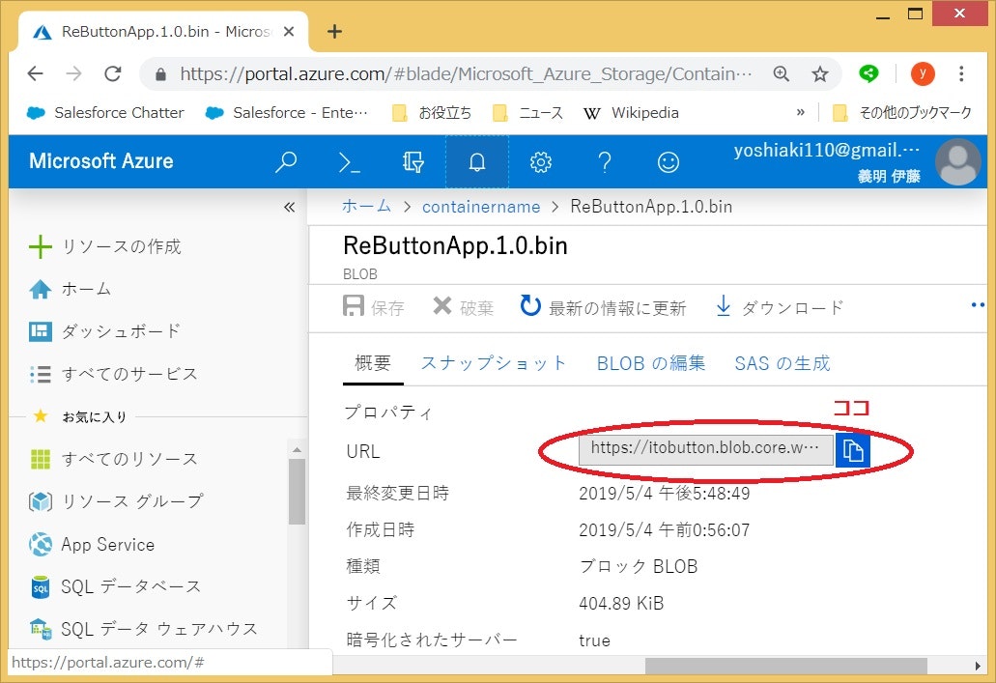
Task: Click yoshiaki110@gmail account name
Action: (826, 151)
